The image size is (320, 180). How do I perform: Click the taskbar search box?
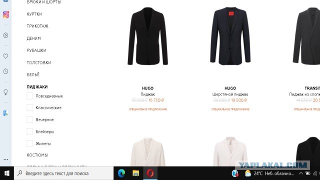[63, 173]
